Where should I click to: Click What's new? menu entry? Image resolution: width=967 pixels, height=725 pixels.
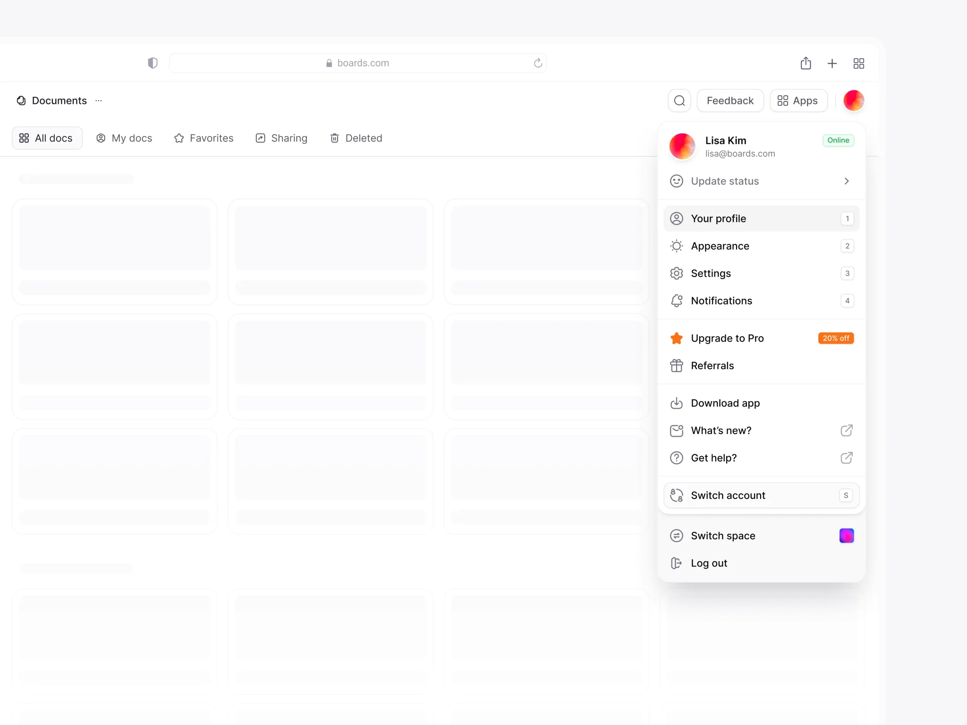pos(761,430)
